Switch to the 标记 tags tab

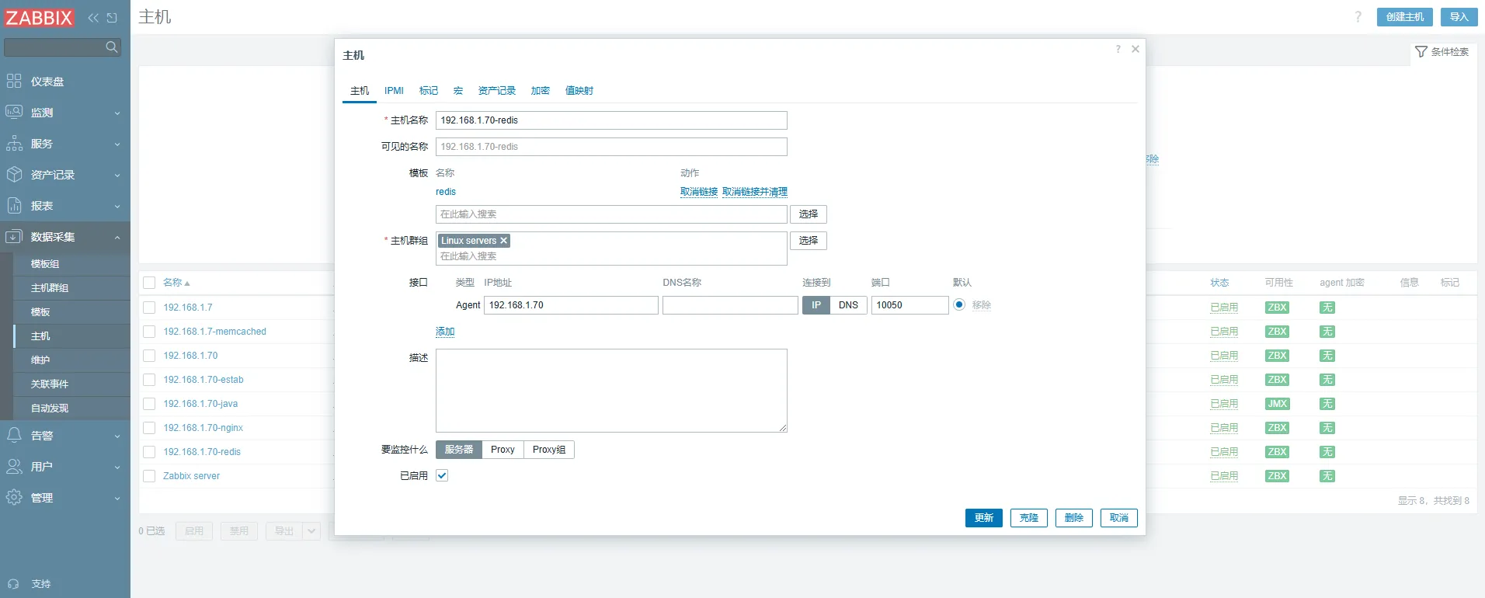[x=429, y=91]
